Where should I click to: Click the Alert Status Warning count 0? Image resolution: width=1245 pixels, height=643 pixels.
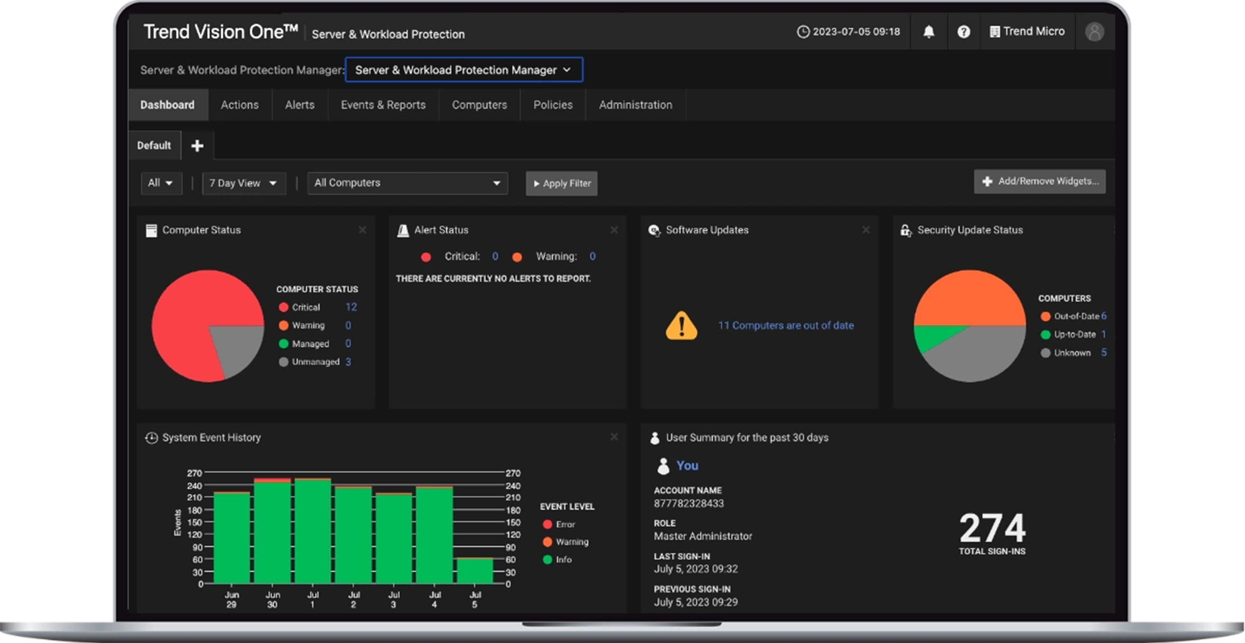593,256
